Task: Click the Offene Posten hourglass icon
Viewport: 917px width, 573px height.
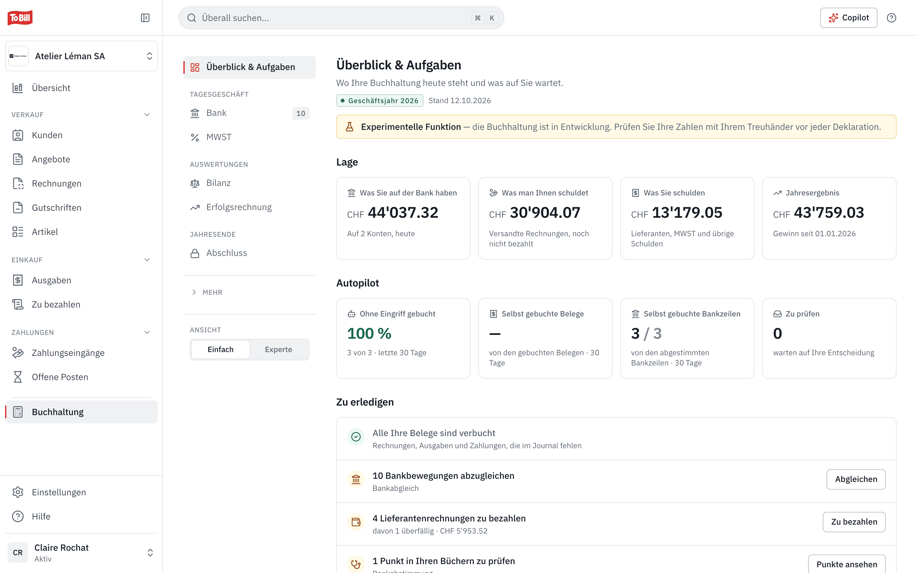Action: point(18,377)
